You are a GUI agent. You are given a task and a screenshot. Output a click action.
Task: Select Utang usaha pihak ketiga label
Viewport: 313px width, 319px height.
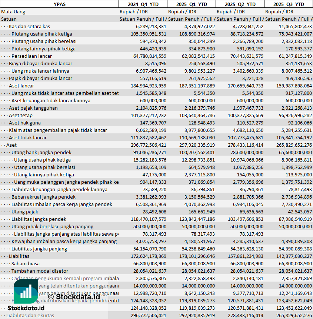pyautogui.click(x=42, y=160)
